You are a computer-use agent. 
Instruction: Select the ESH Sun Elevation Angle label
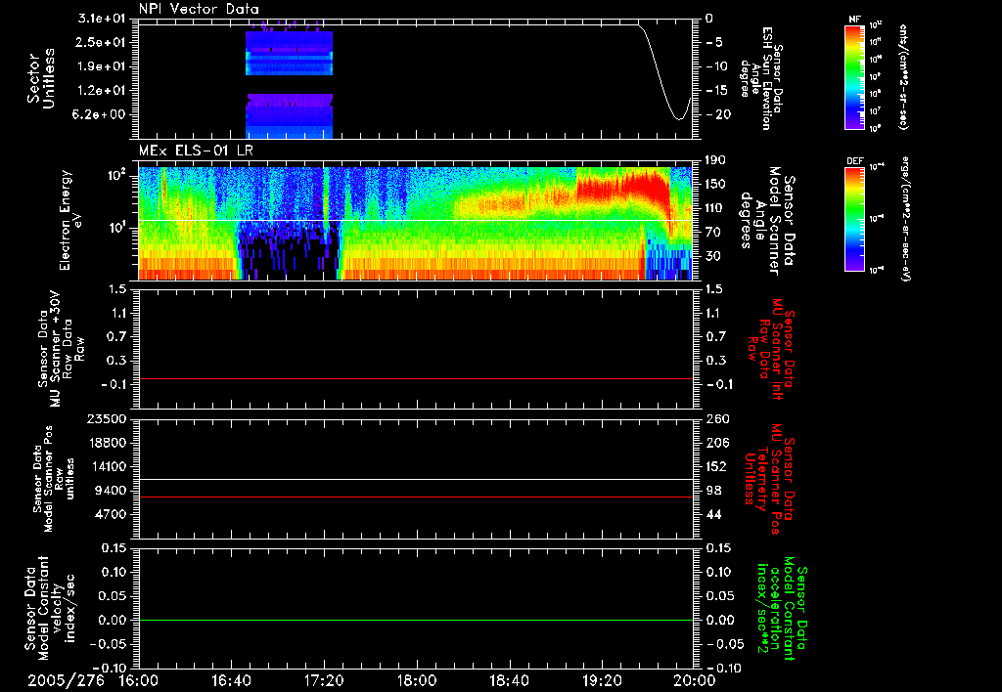click(x=762, y=78)
